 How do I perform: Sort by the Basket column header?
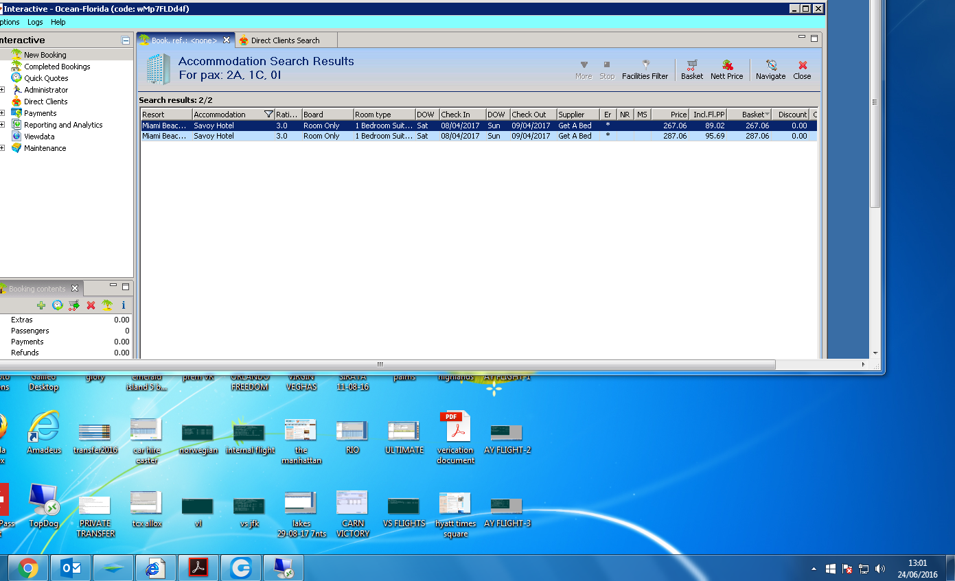pos(748,115)
